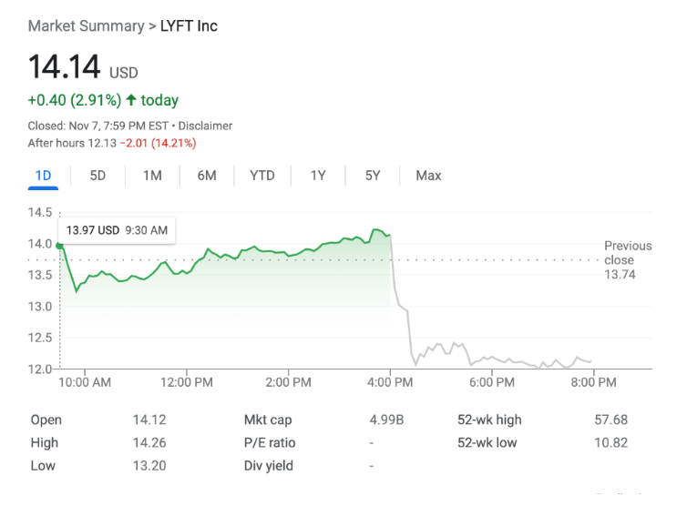Screen dimensions: 687x506
Task: View the 5Y price history tab
Action: [x=373, y=176]
